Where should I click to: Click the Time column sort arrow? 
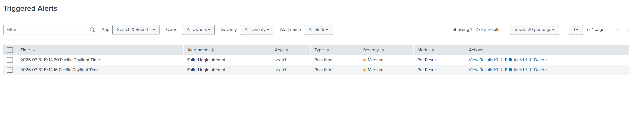coord(34,51)
